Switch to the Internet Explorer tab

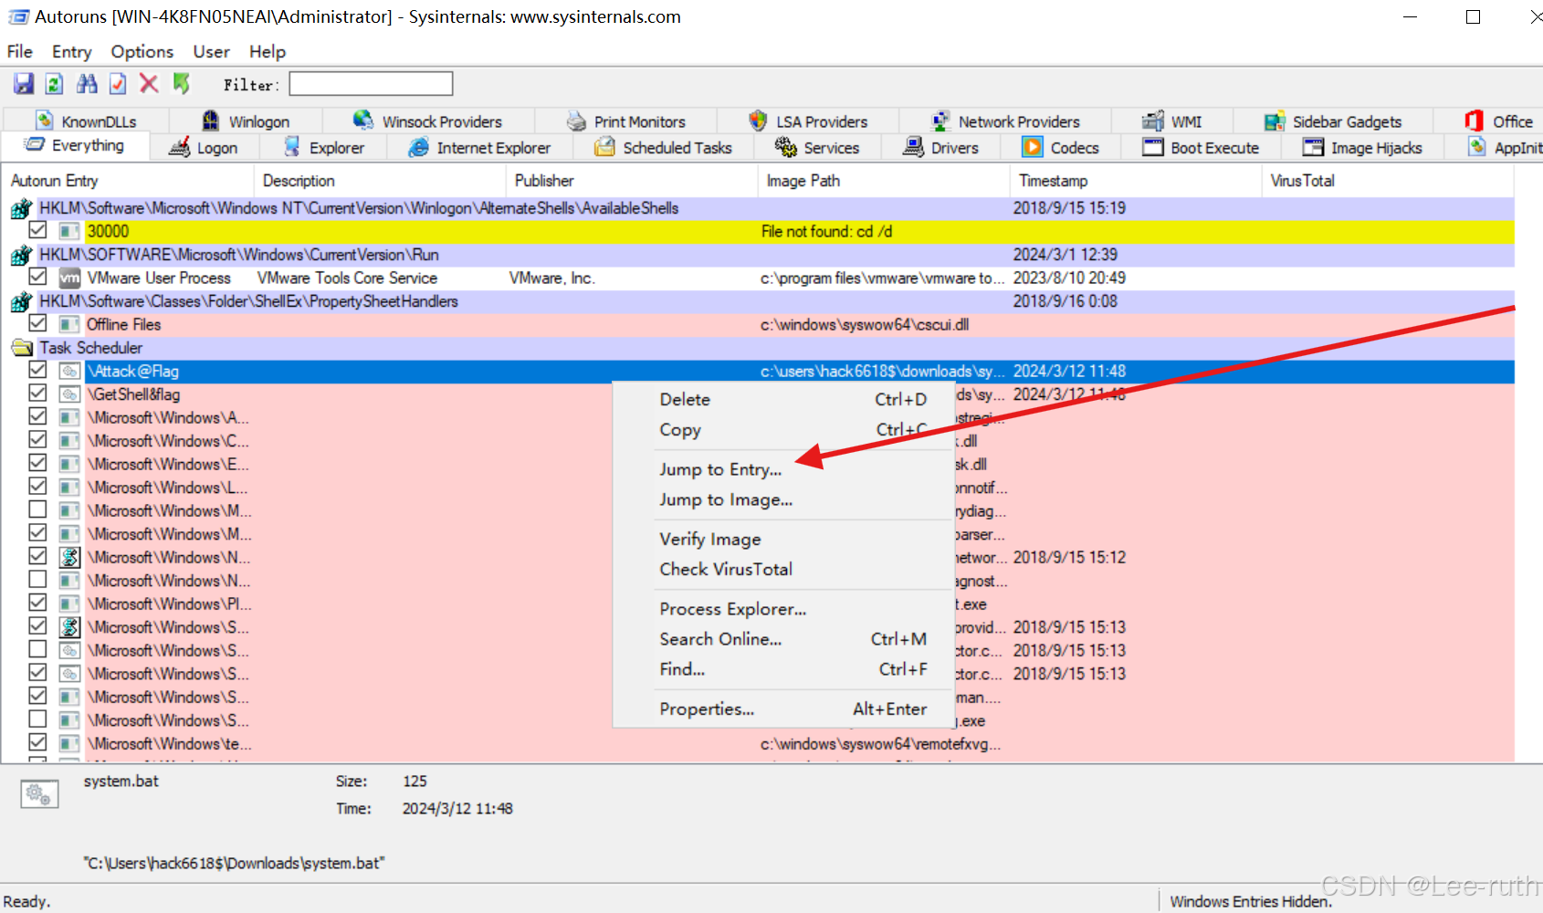click(x=480, y=147)
